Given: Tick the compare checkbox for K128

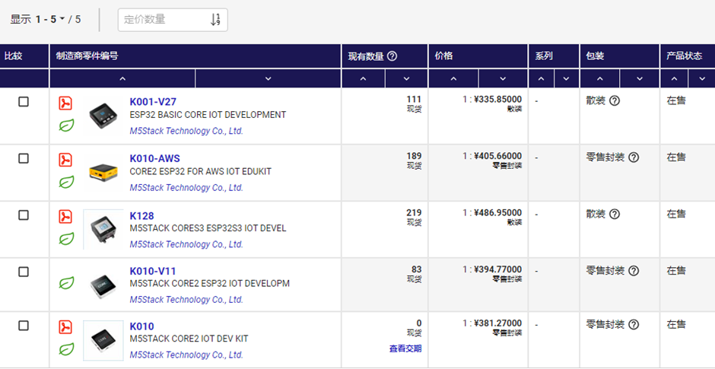Looking at the screenshot, I should pos(24,216).
